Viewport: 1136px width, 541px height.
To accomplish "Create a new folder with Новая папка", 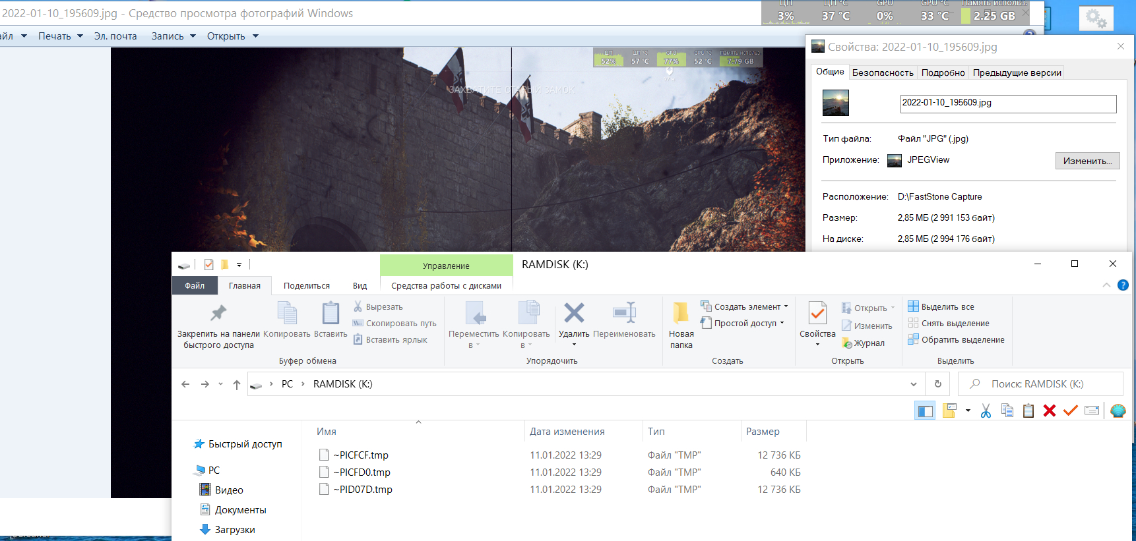I will point(681,325).
